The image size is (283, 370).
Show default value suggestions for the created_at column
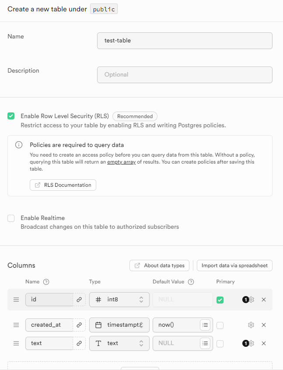pos(205,325)
